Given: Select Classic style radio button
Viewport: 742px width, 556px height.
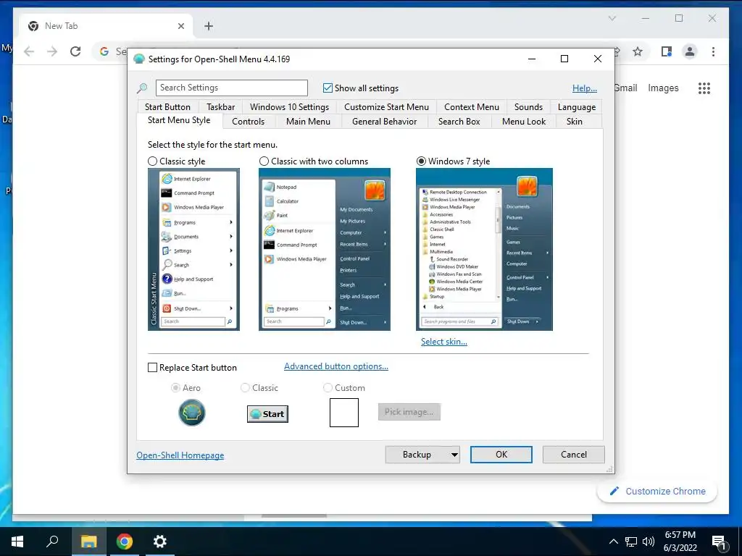Looking at the screenshot, I should click(152, 161).
